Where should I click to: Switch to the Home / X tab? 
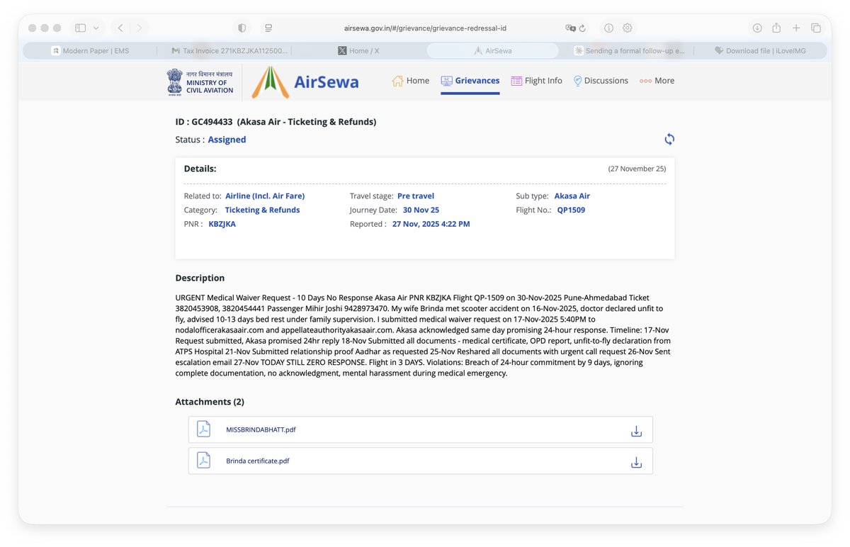(358, 51)
